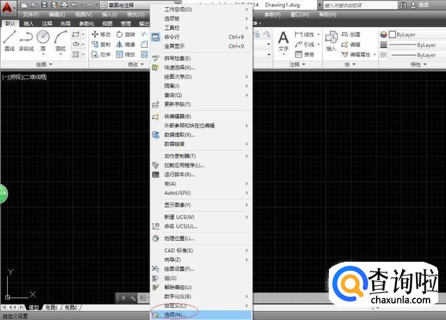Expand the Draw (绘图) panel
The image size is (446, 320).
44,65
